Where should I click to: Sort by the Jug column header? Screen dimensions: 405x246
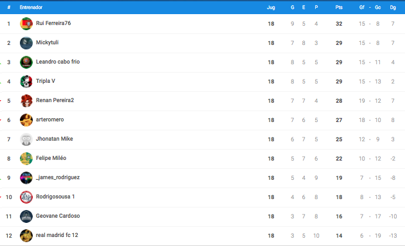[271, 8]
